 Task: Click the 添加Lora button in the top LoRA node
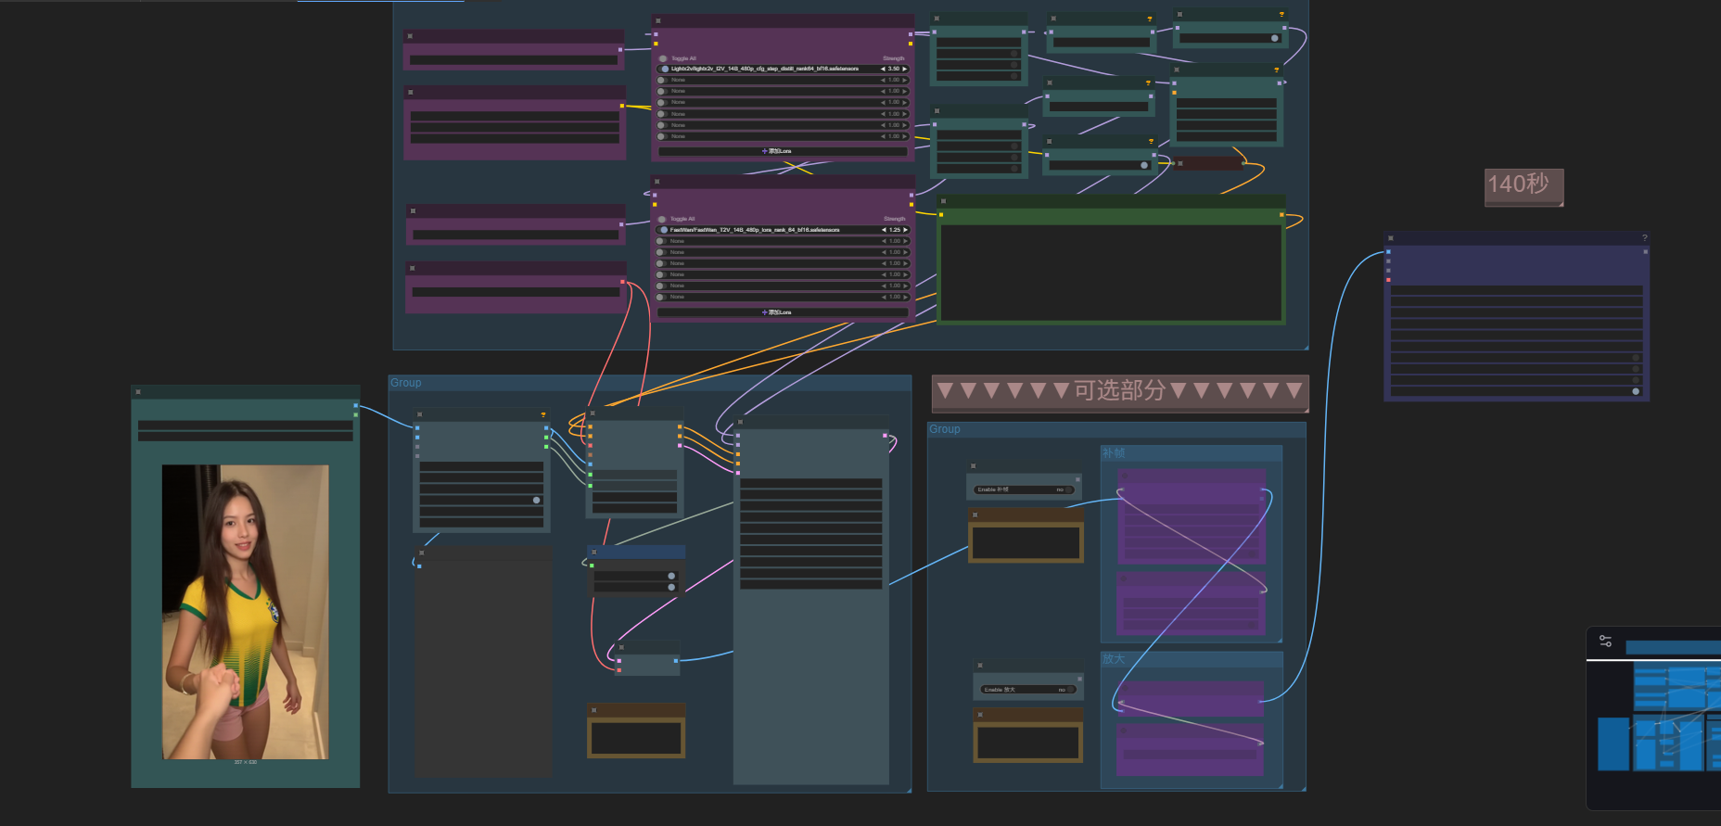778,151
